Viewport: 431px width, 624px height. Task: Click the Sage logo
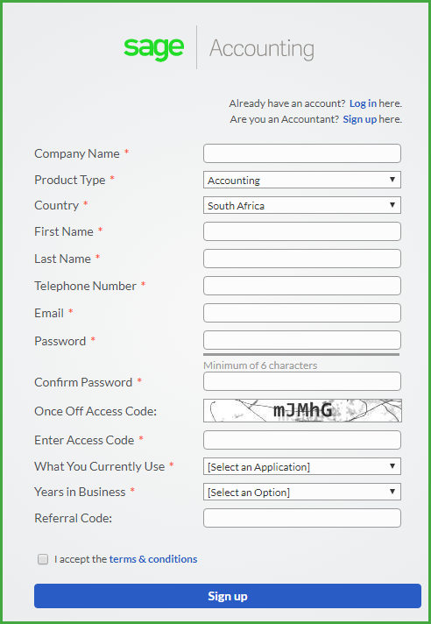click(x=153, y=49)
